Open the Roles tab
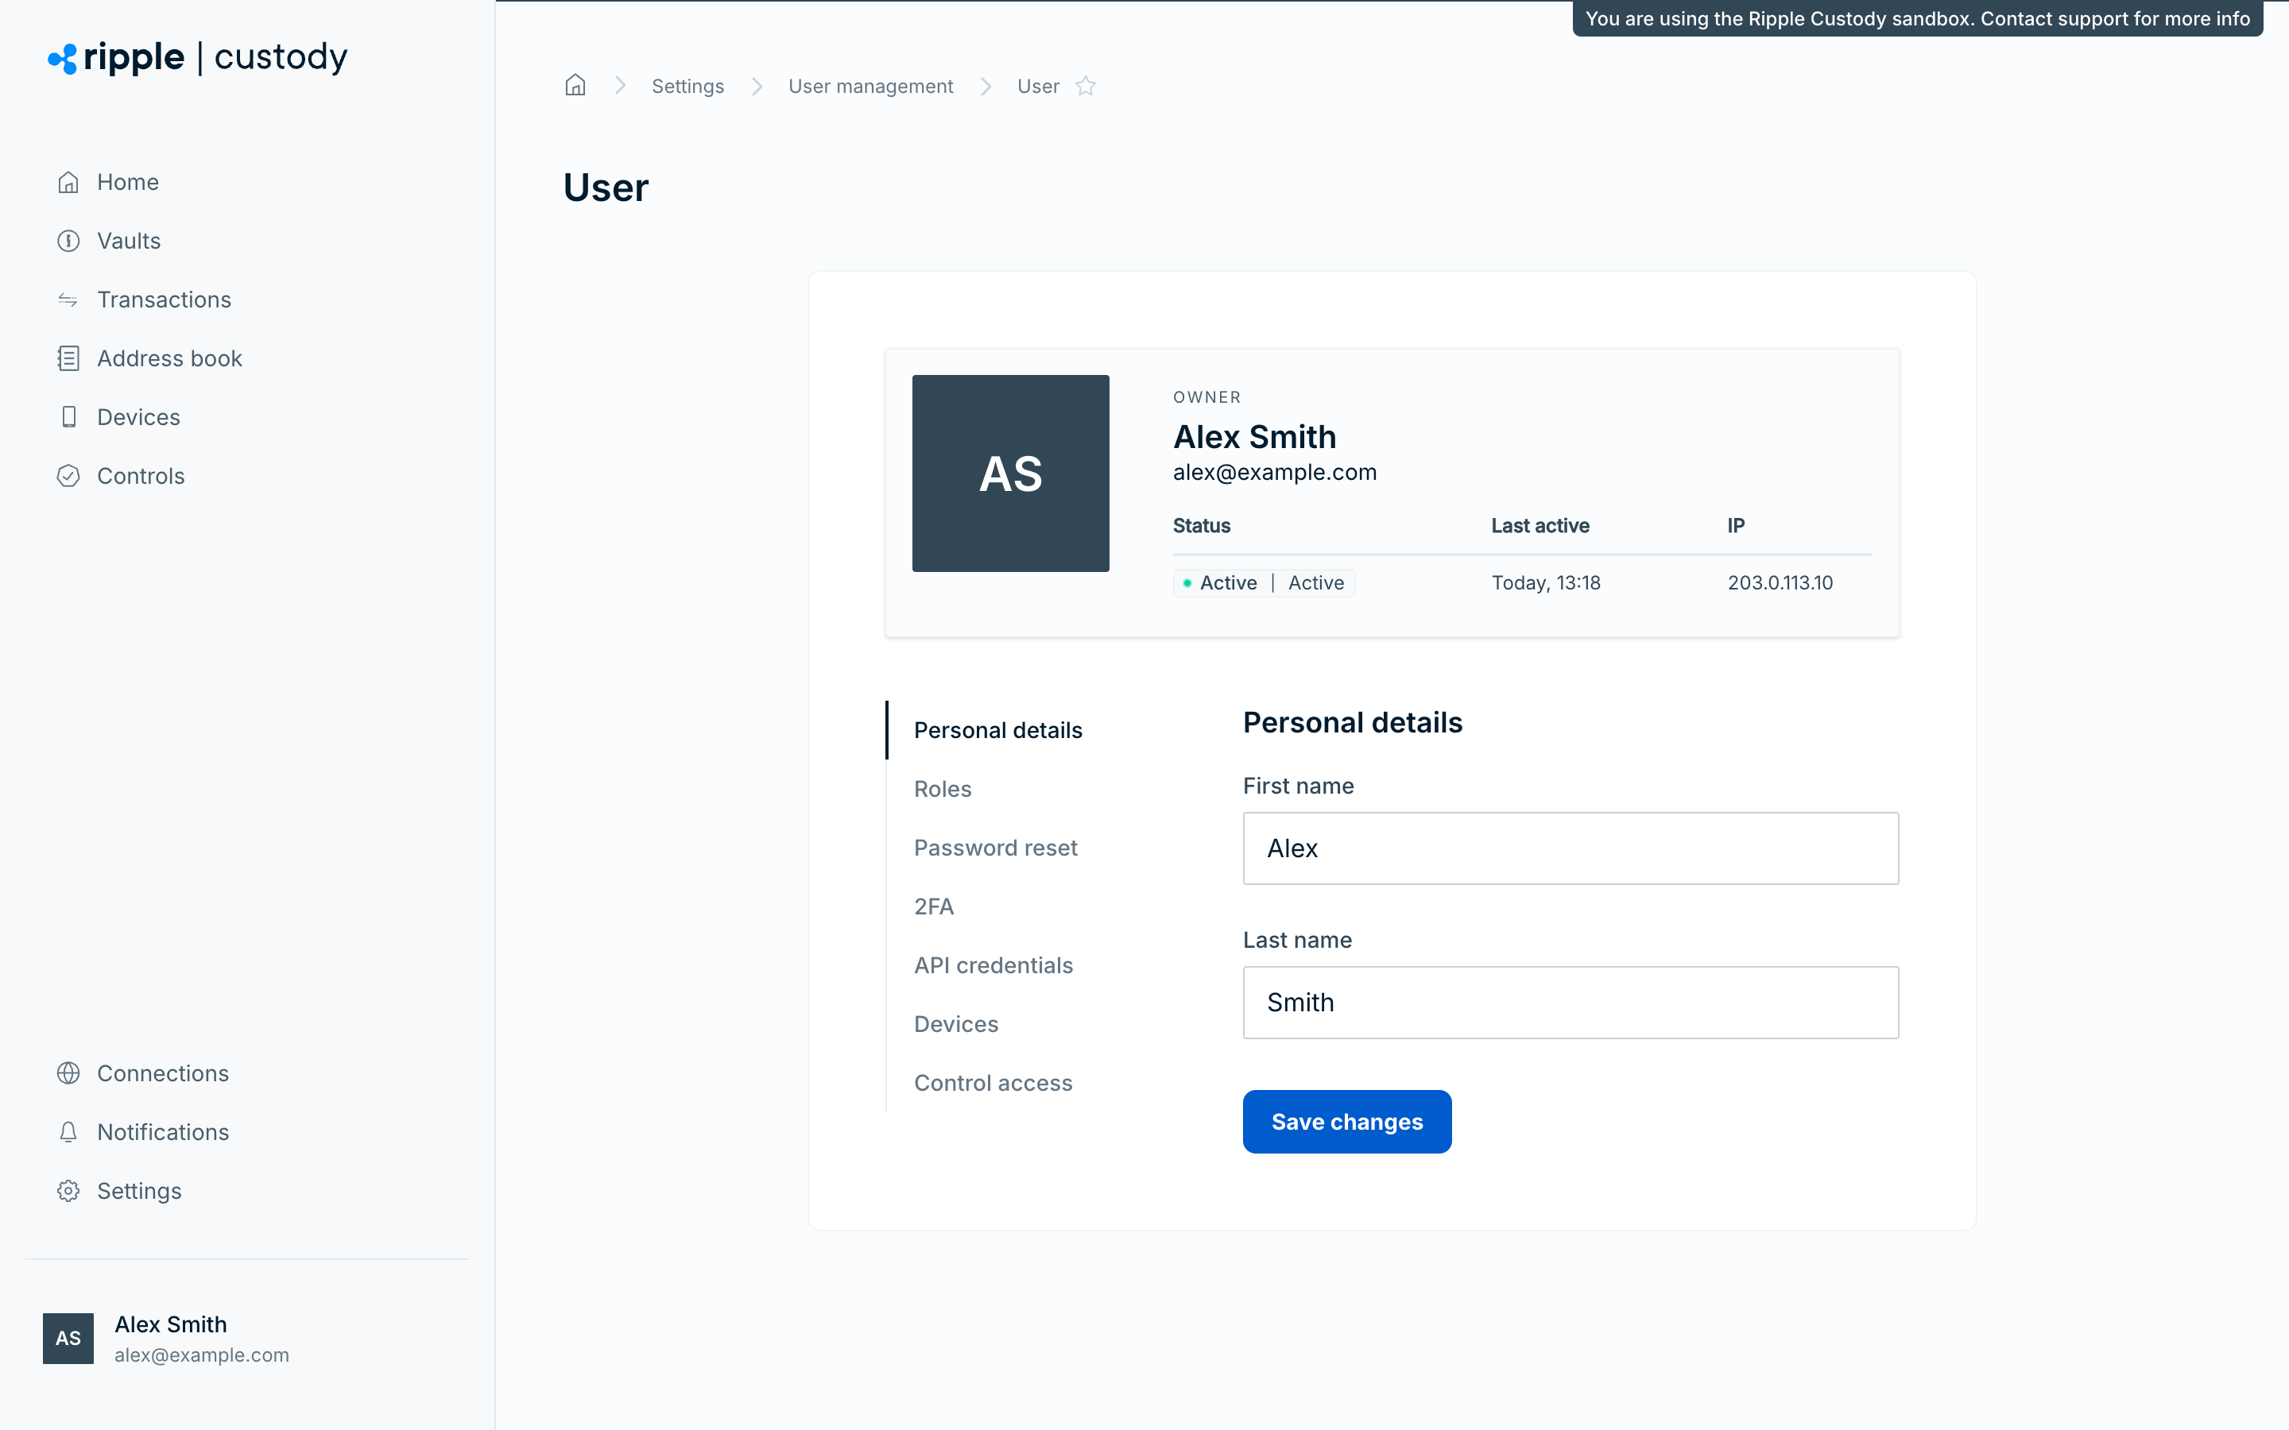Screen dimensions: 2289x1430 coord(942,789)
